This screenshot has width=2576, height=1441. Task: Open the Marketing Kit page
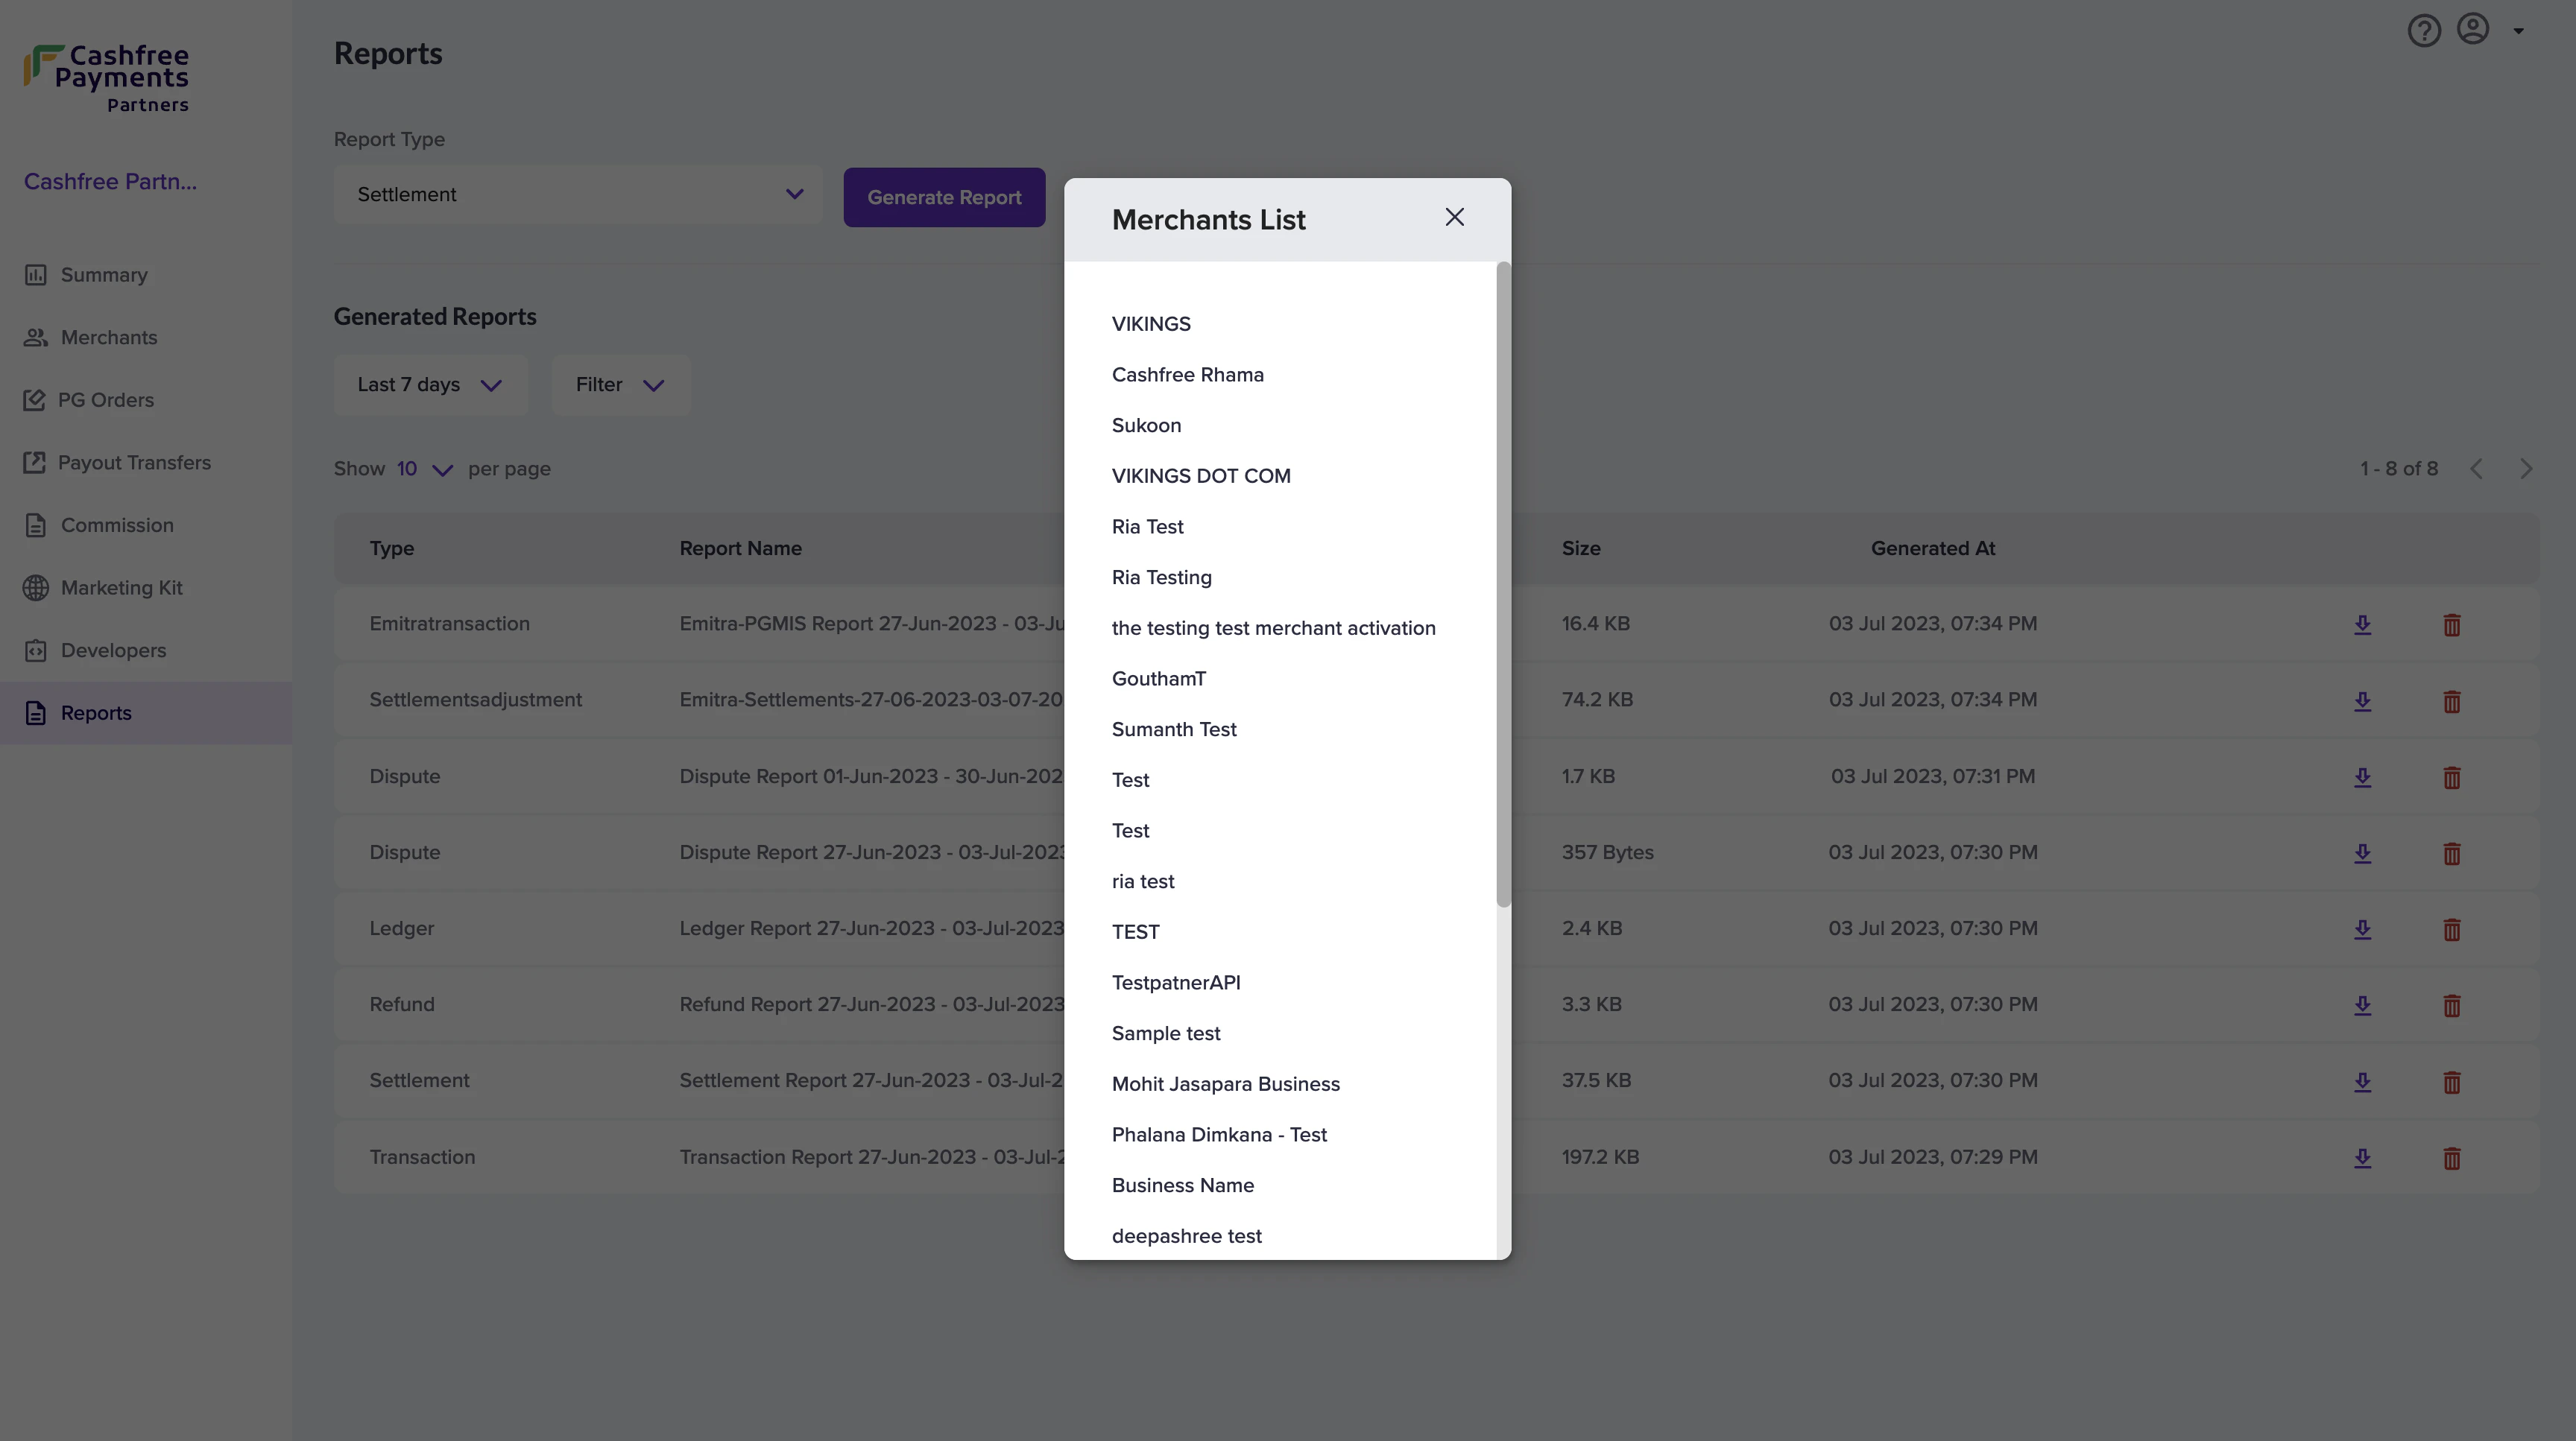(x=121, y=588)
